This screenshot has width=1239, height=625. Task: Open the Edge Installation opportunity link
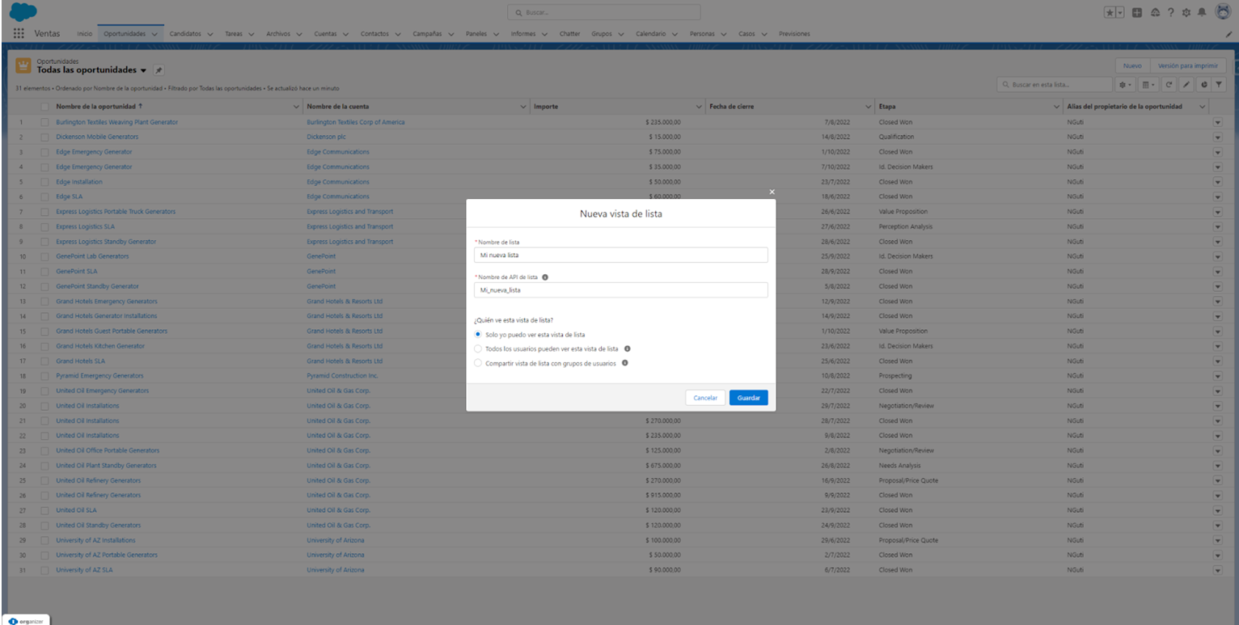point(79,182)
